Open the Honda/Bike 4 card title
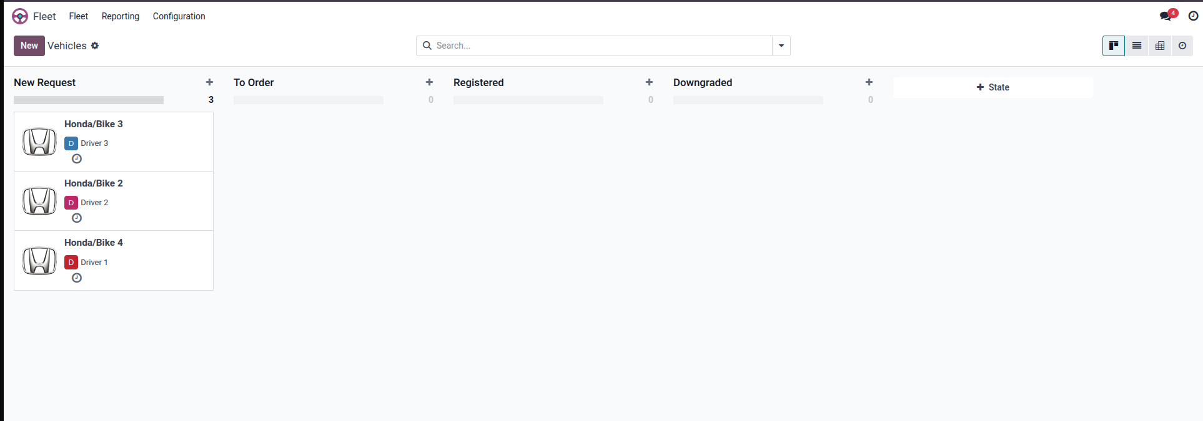The height and width of the screenshot is (421, 1203). (94, 243)
